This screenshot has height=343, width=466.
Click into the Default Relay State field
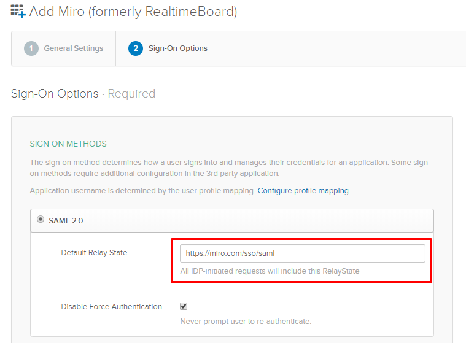[x=302, y=253]
